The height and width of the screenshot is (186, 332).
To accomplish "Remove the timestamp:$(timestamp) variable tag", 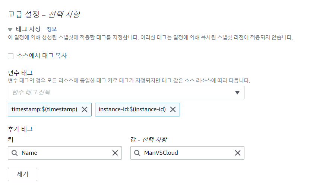I will coord(85,109).
